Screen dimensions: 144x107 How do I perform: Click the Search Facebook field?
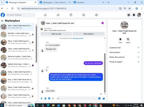point(21,15)
